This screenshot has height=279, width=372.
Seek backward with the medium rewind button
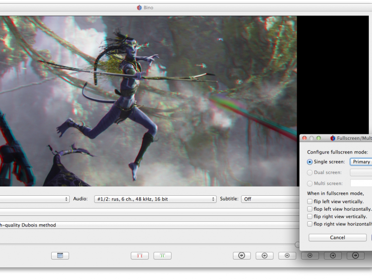click(x=264, y=255)
